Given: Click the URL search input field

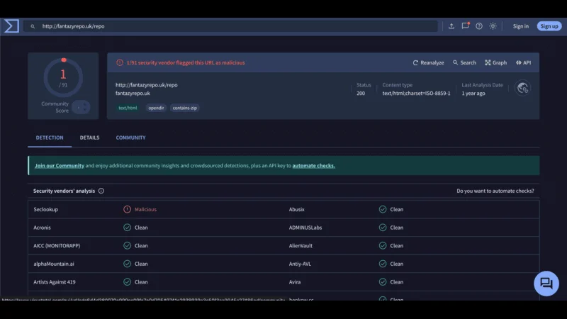Looking at the screenshot, I should [x=234, y=26].
